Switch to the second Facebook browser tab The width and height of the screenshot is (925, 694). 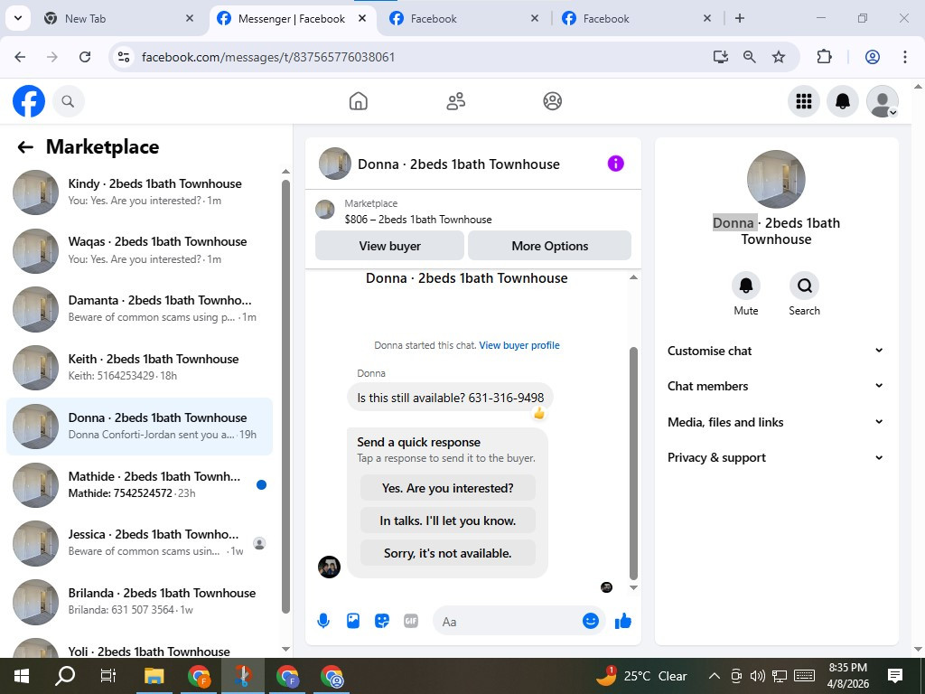point(463,18)
